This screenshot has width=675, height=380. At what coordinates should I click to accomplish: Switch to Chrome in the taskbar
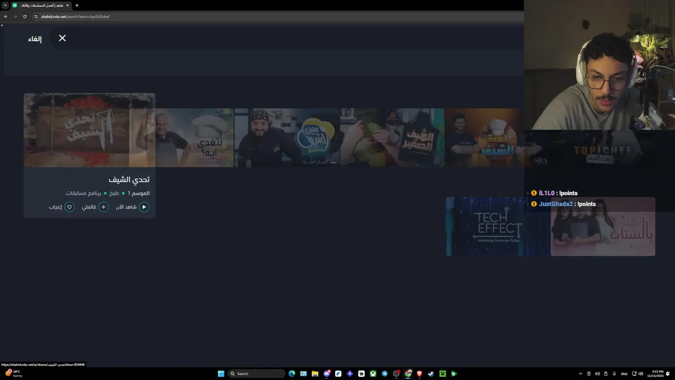click(408, 374)
